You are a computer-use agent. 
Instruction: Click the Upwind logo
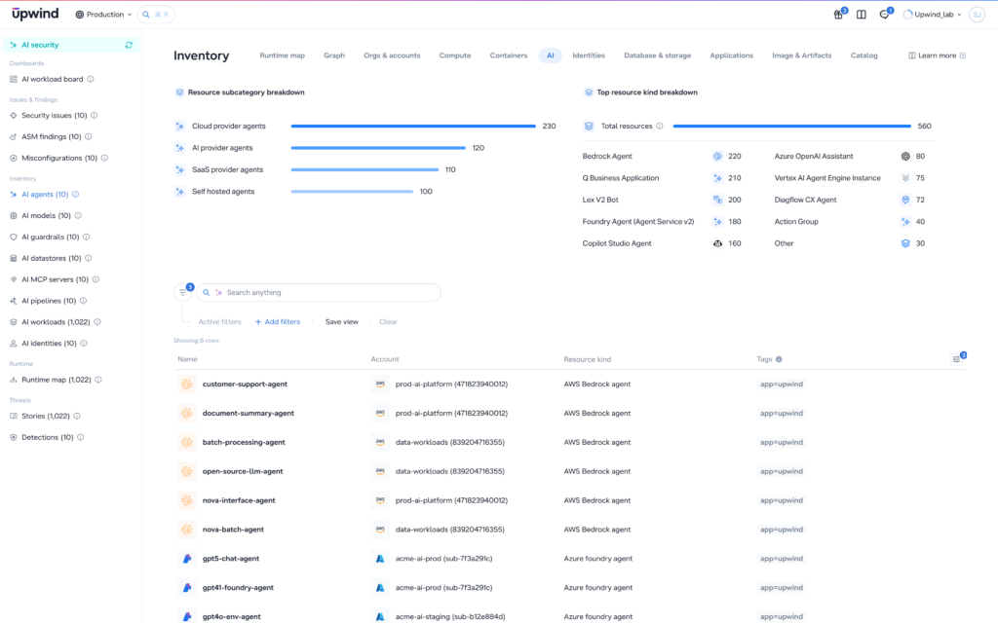[35, 14]
